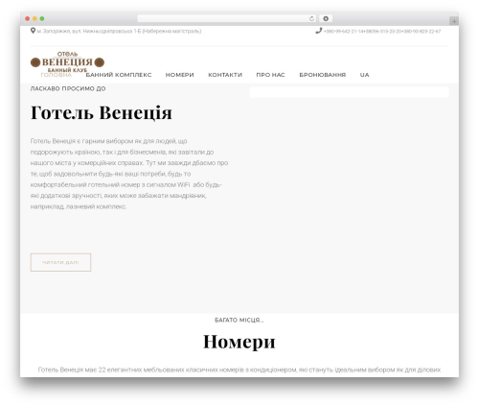Click the browser address bar field
The height and width of the screenshot is (406, 479).
(x=227, y=19)
